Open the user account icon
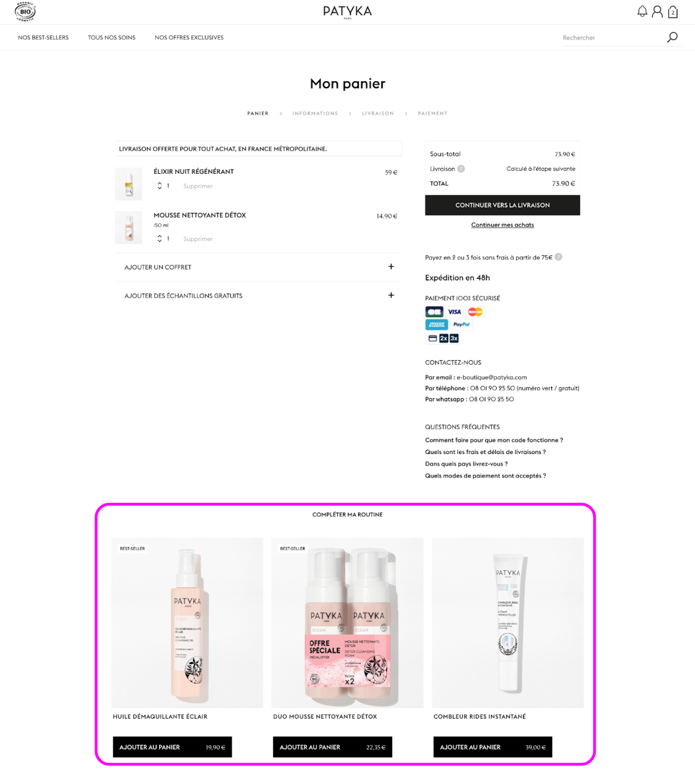The height and width of the screenshot is (773, 695). click(657, 11)
